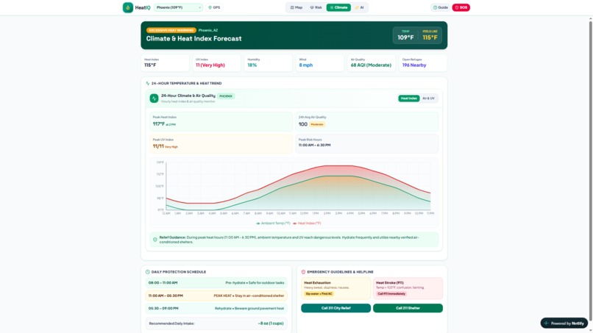This screenshot has width=593, height=333.
Task: Open the 196 Nearby open refuges card
Action: coord(423,62)
